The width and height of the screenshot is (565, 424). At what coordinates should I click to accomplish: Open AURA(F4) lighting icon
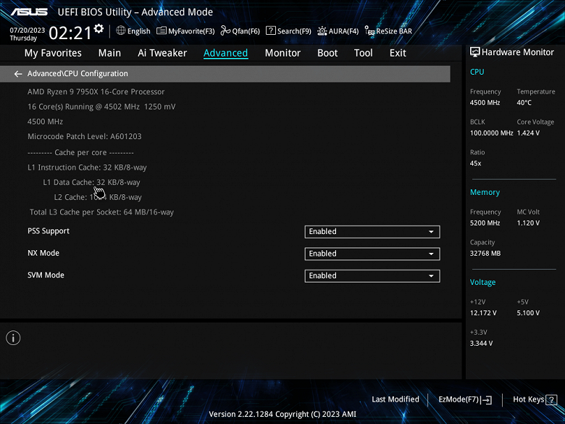pos(322,31)
